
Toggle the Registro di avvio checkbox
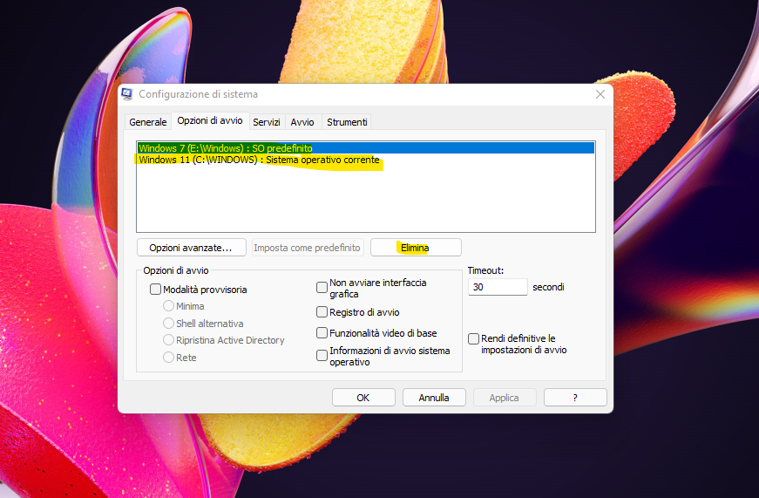point(322,312)
